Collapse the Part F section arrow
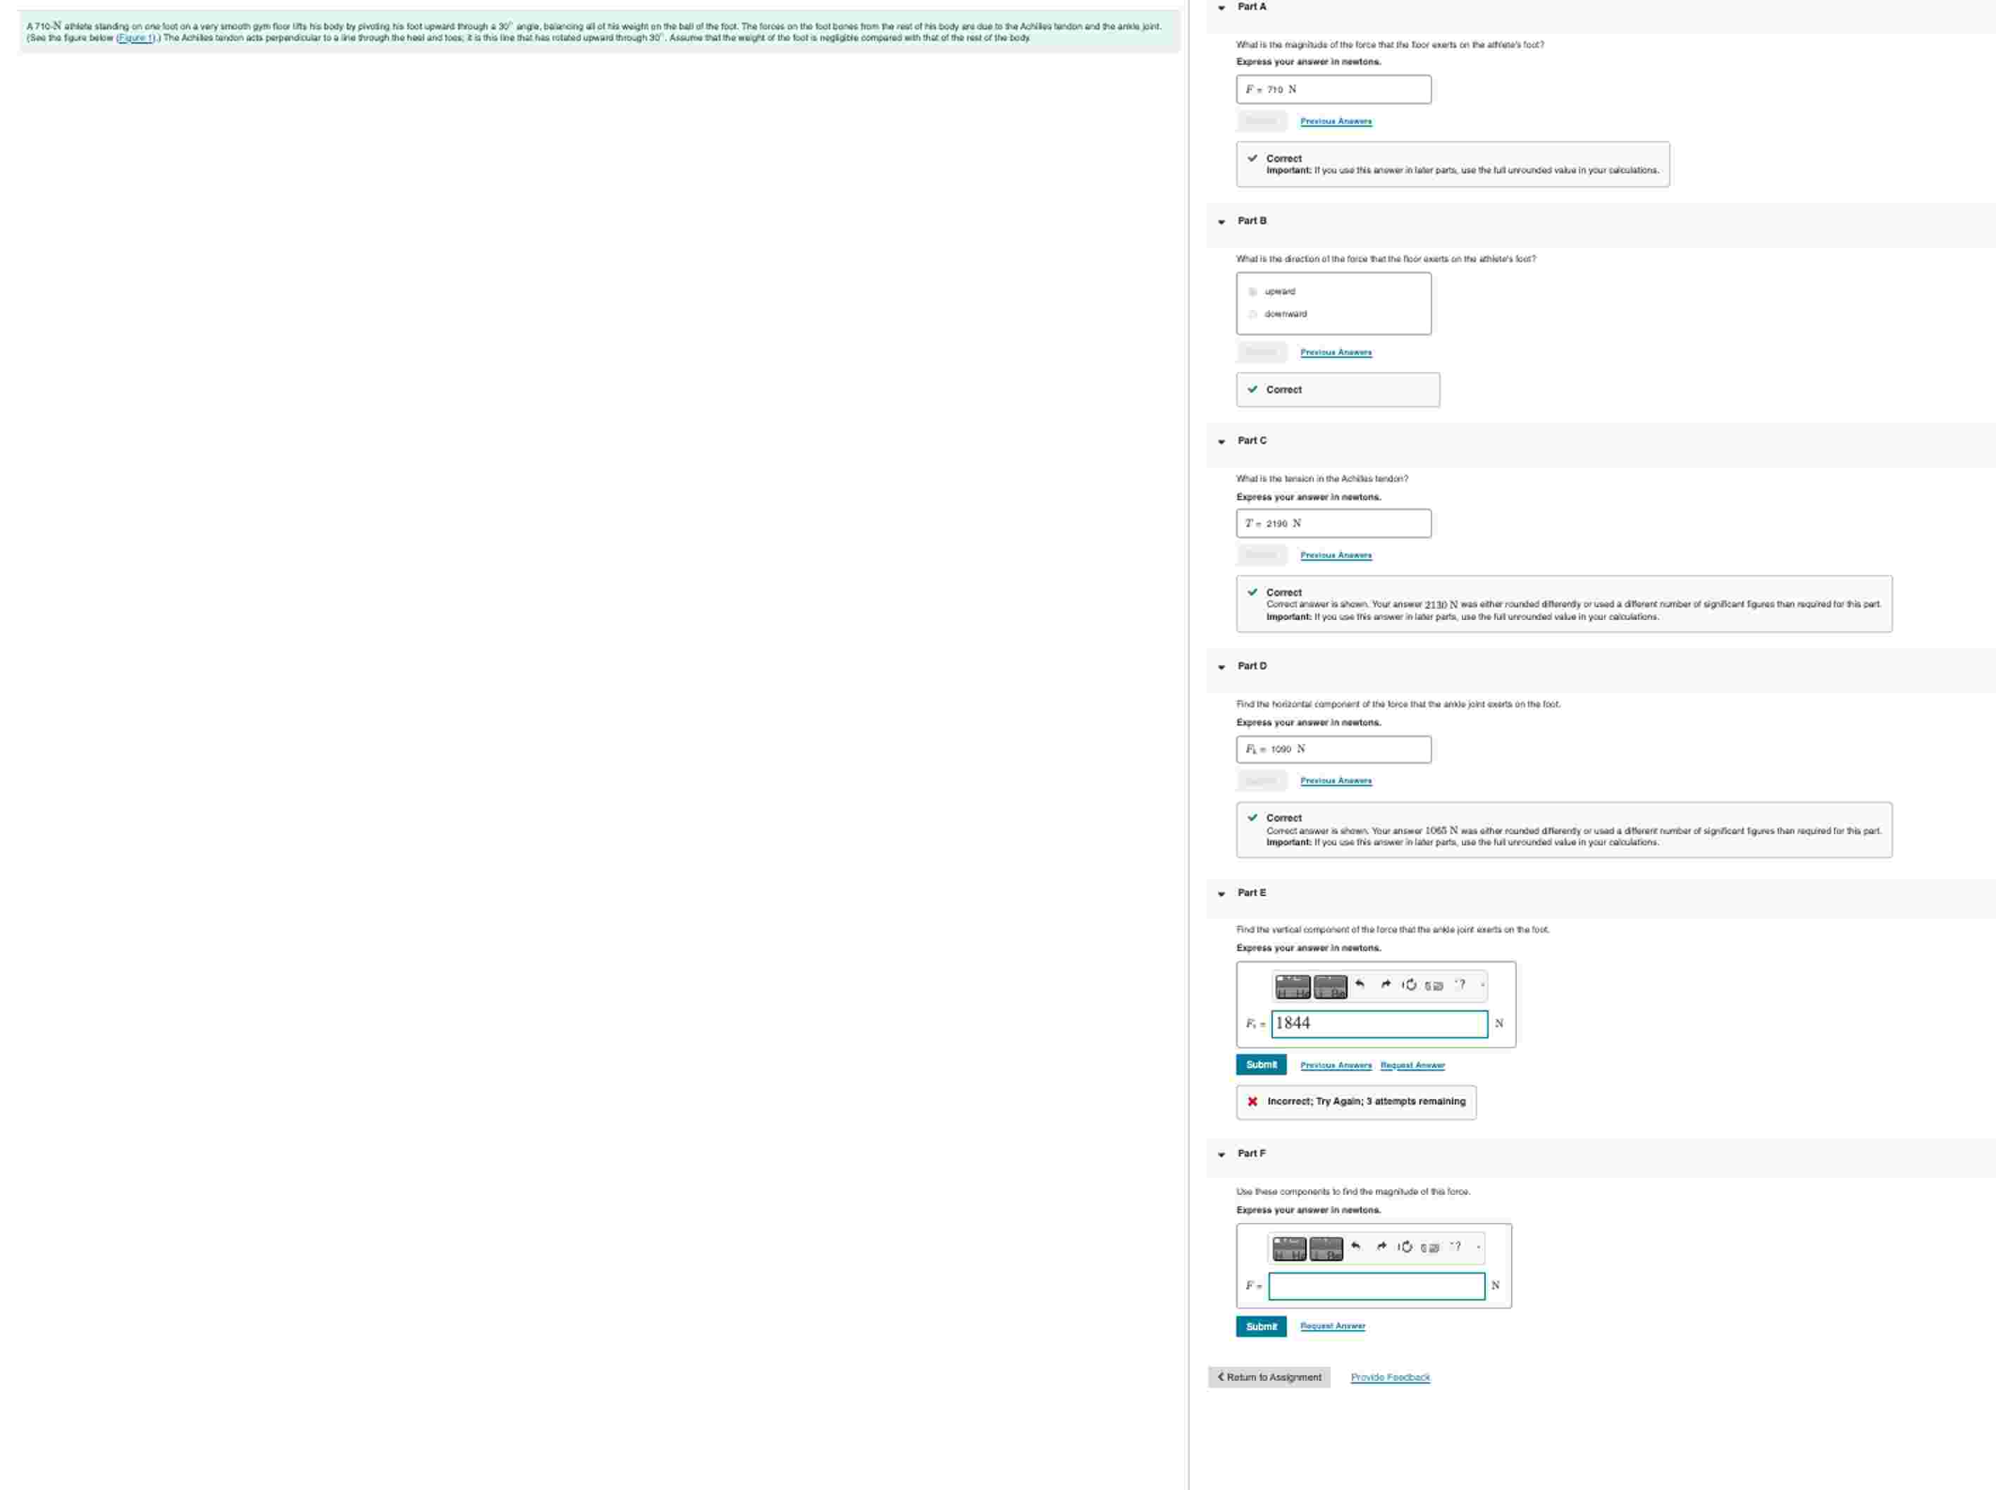The image size is (1996, 1490). coord(1222,1155)
